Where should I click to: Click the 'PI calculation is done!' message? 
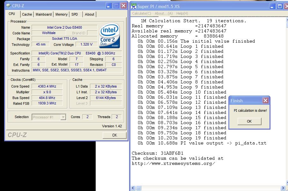pyautogui.click(x=250, y=110)
